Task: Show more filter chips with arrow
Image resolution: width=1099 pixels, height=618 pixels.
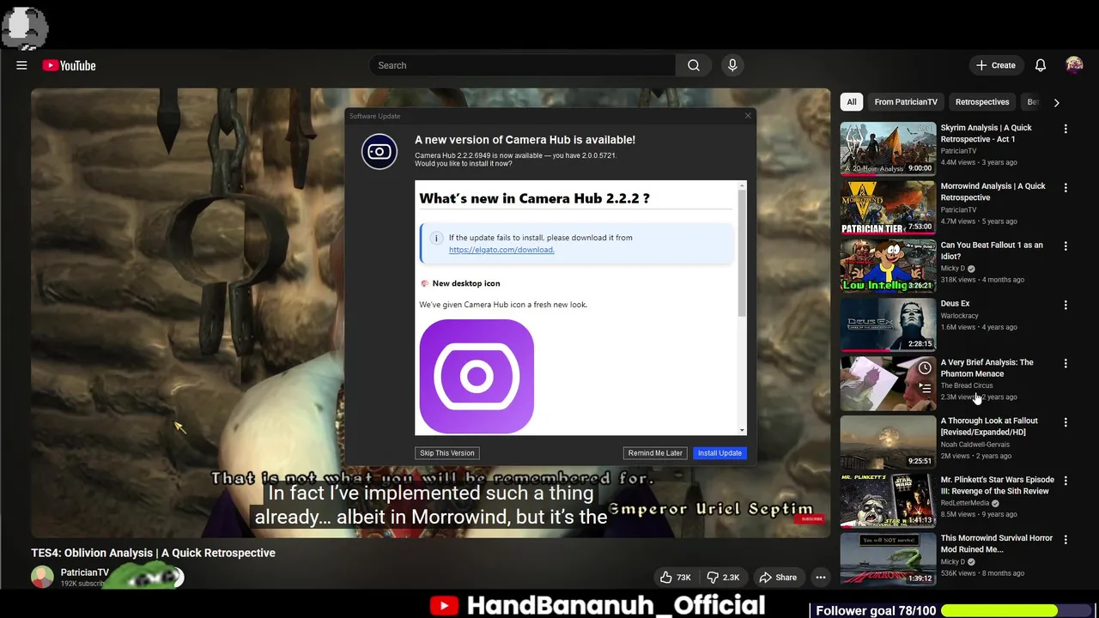Action: point(1056,102)
